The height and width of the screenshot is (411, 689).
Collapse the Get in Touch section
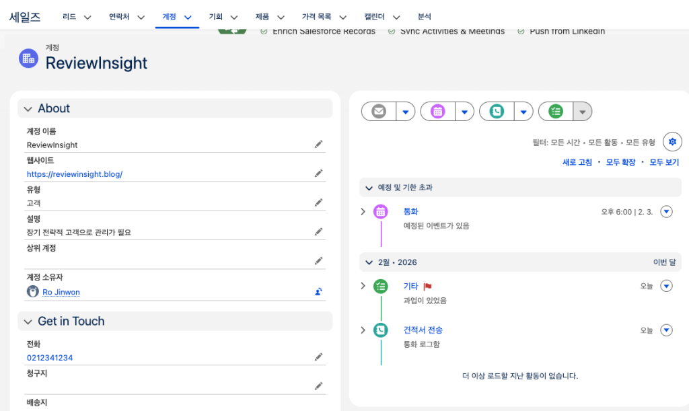pos(28,322)
